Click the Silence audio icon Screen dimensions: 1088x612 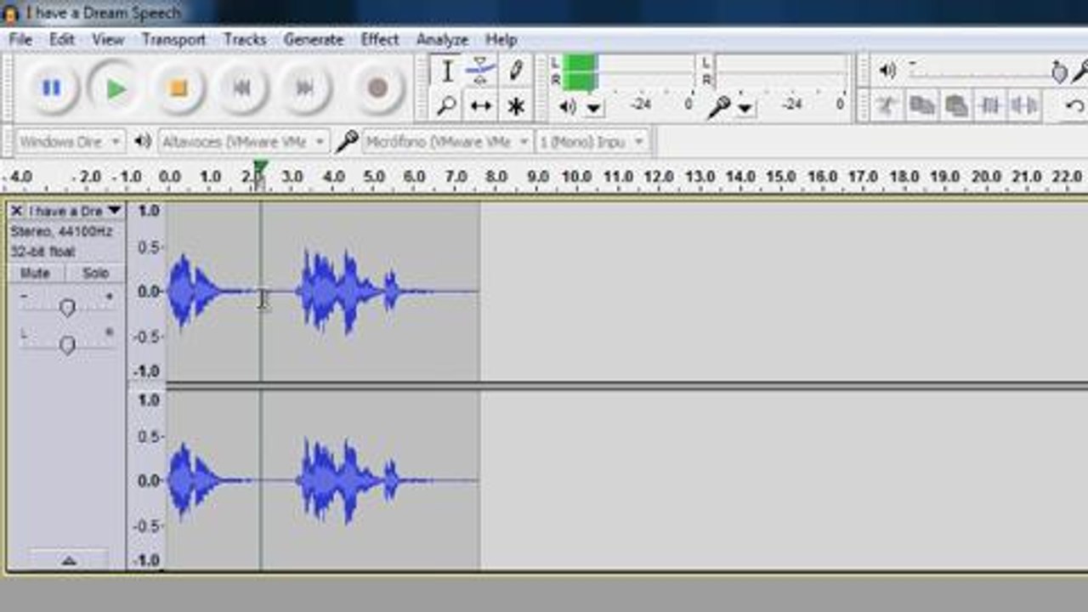[x=1024, y=106]
